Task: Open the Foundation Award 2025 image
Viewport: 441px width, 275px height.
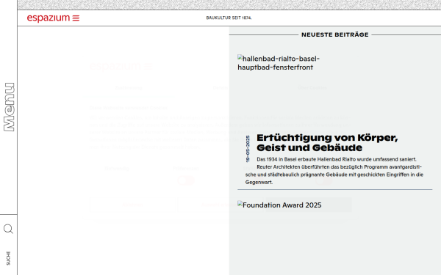Action: tap(279, 205)
